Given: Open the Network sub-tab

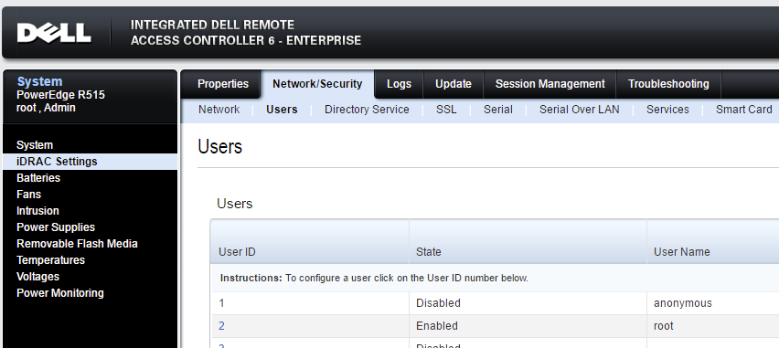Looking at the screenshot, I should (219, 110).
